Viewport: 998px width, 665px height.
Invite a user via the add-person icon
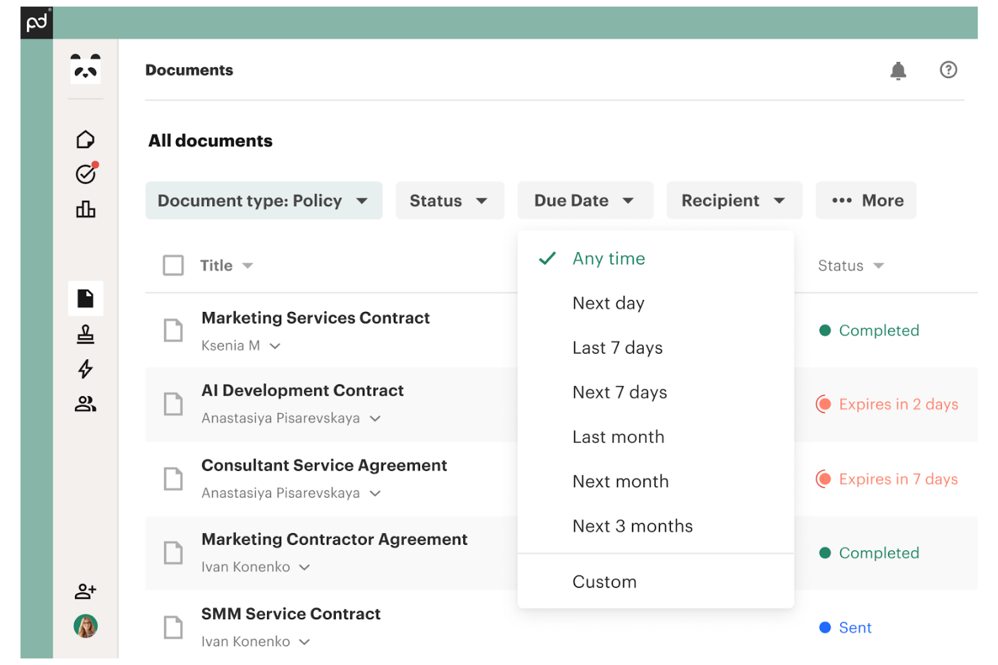click(x=85, y=591)
